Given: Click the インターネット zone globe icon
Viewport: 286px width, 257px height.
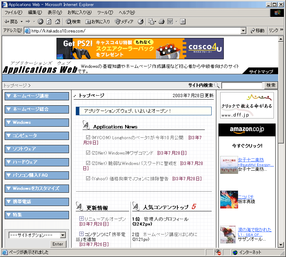Looking at the screenshot, I should click(235, 252).
